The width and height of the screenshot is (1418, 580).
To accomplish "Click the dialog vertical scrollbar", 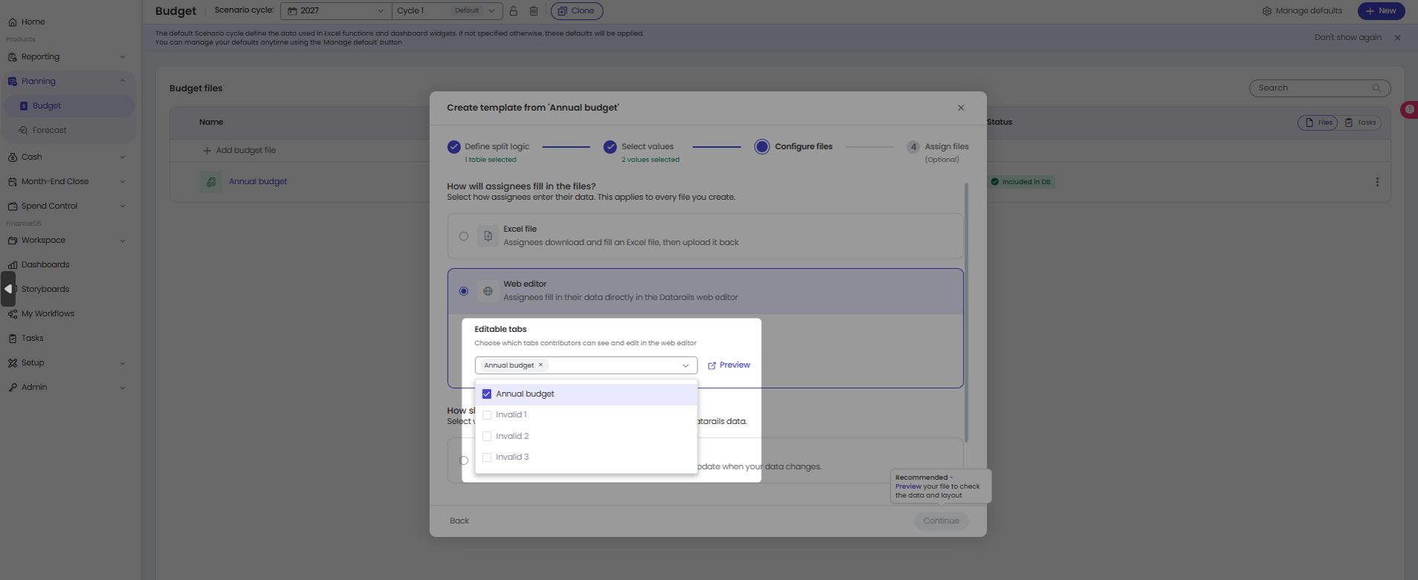I will 967,312.
